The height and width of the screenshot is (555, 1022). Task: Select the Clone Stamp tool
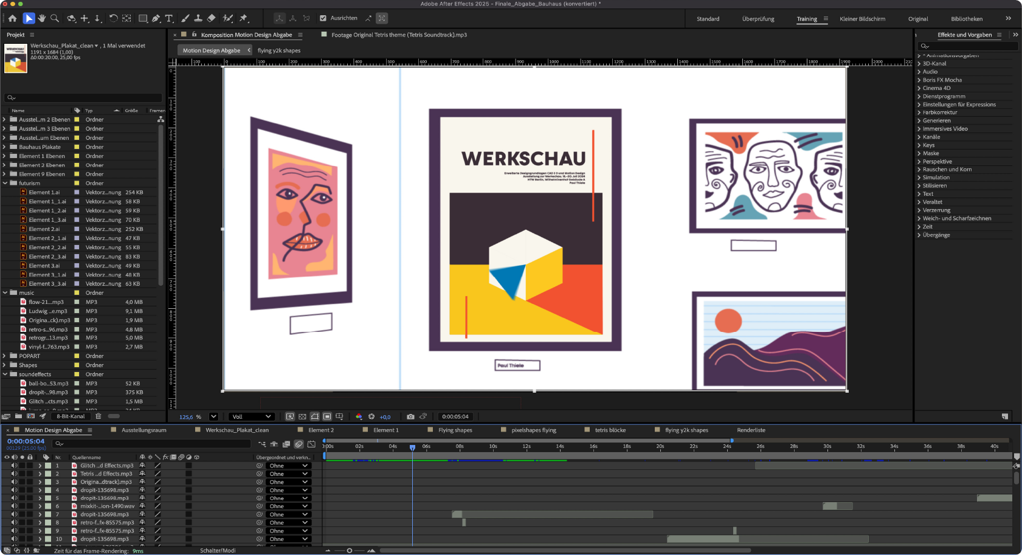tap(198, 18)
